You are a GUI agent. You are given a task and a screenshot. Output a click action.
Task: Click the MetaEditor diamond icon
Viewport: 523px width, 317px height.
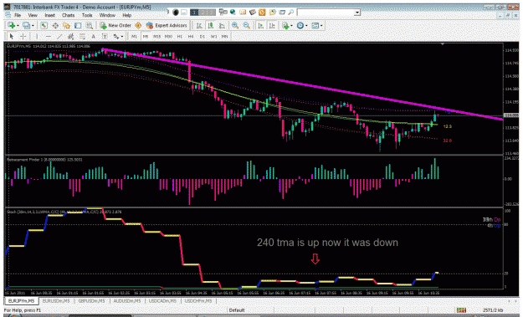click(138, 25)
